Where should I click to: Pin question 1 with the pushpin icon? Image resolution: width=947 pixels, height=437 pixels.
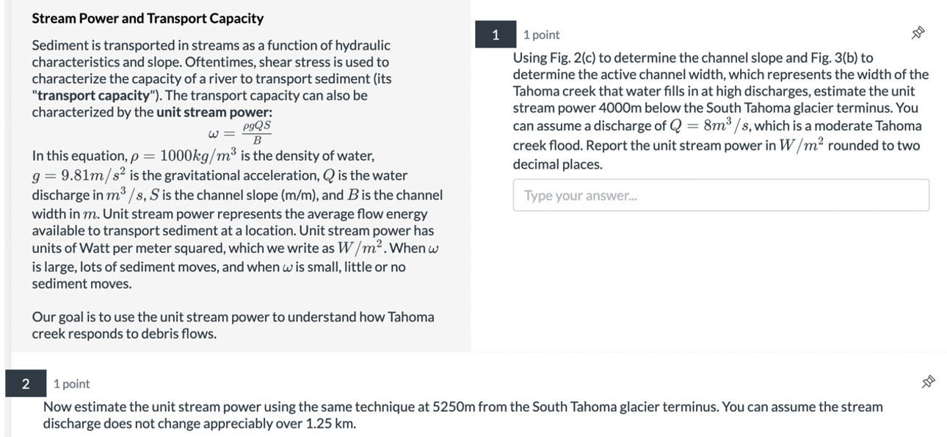pos(918,33)
